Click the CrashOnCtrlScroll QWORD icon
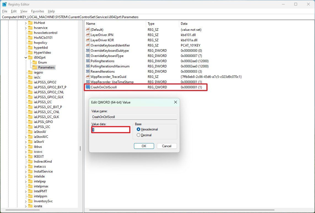This screenshot has width=315, height=213. point(88,87)
